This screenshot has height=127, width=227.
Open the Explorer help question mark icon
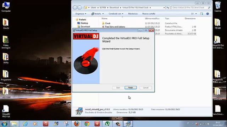click(207, 14)
